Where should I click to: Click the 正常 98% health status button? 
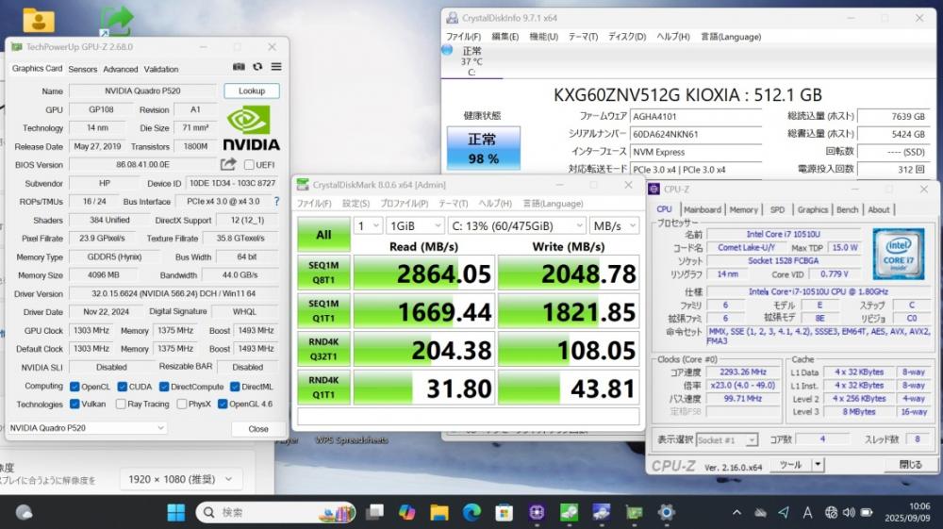(483, 148)
